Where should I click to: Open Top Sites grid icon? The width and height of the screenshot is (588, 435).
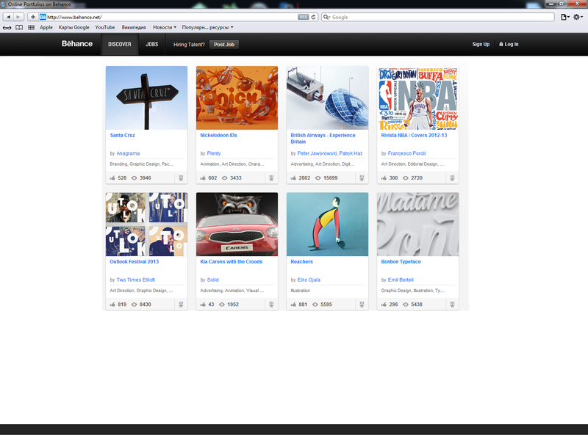tap(31, 27)
